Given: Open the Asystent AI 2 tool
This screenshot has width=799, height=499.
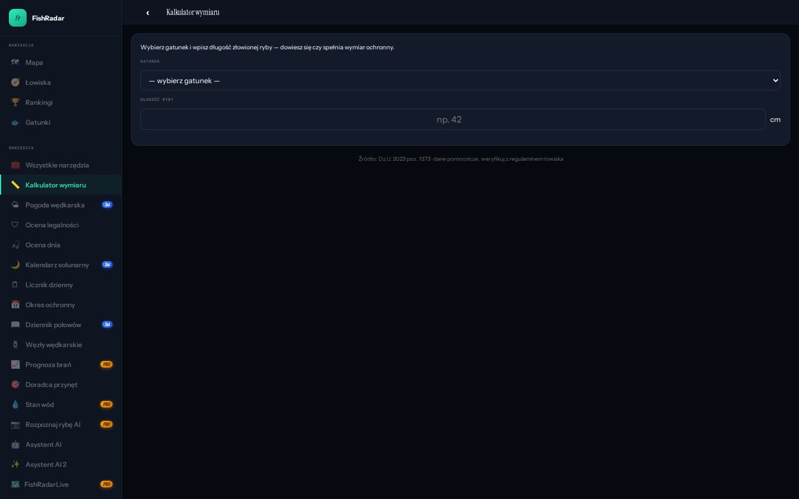Looking at the screenshot, I should pos(46,465).
